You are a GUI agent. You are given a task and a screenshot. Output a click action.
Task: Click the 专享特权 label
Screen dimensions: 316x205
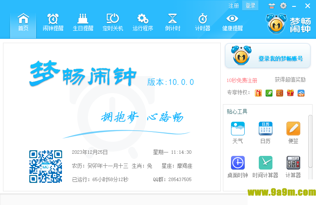tap(239, 93)
